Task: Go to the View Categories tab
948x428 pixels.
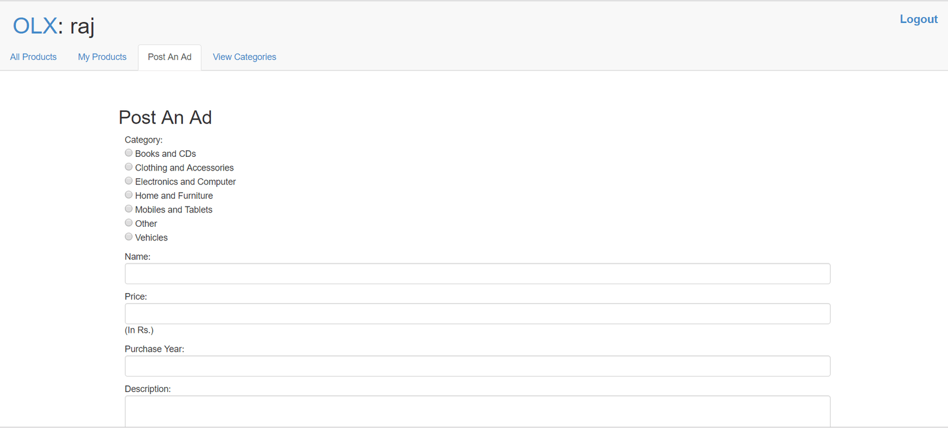Action: click(x=244, y=57)
